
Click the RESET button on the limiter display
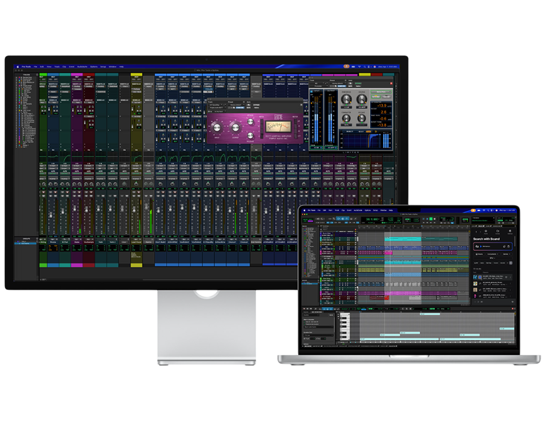click(361, 131)
